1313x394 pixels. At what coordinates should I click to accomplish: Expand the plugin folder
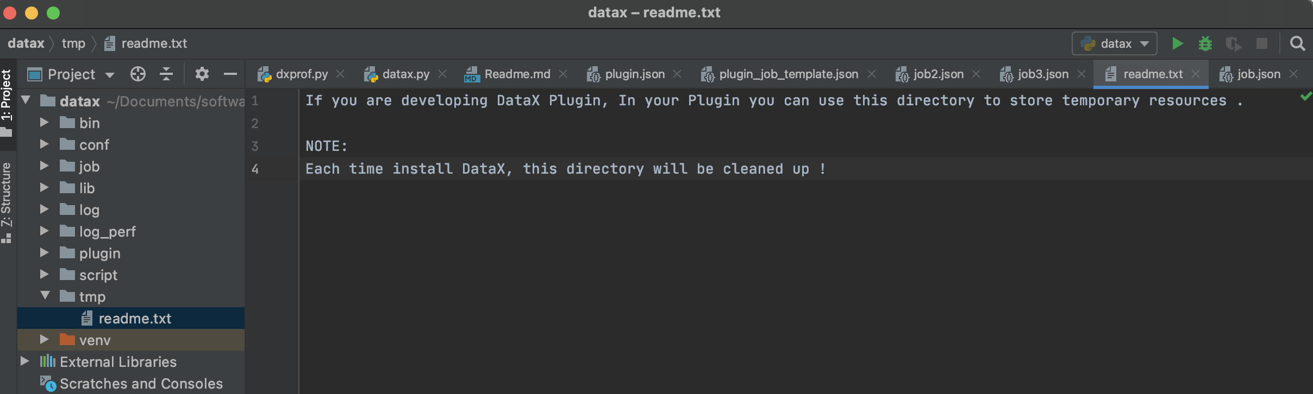(45, 253)
